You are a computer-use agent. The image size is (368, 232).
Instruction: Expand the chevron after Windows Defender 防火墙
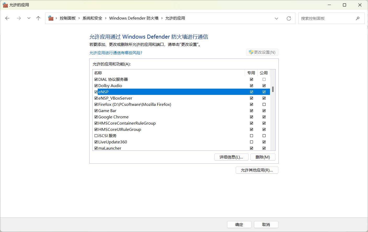162,18
